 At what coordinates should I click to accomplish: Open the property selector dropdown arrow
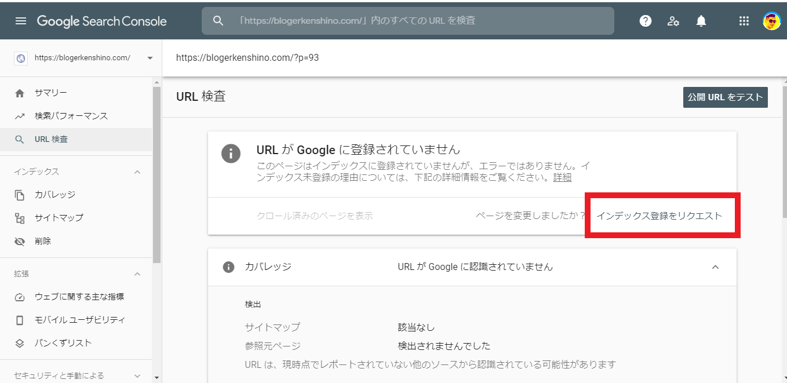[150, 58]
